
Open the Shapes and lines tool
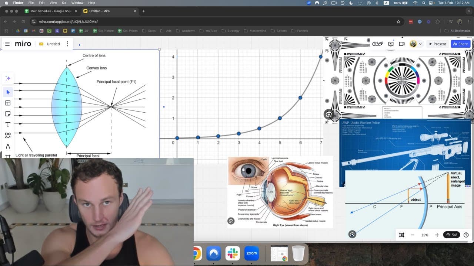[8, 136]
